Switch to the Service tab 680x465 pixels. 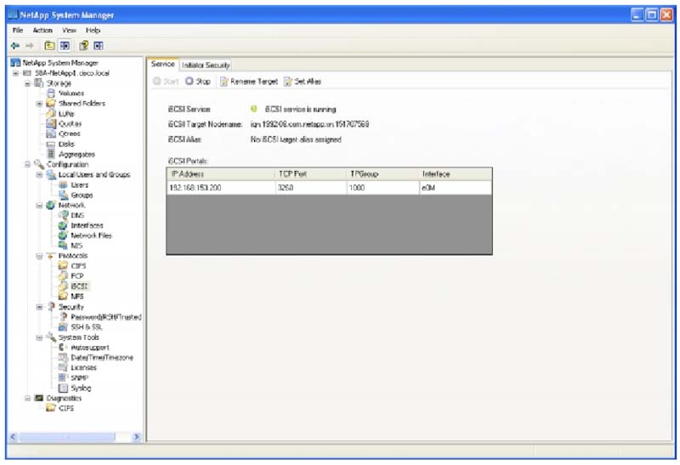[x=162, y=65]
